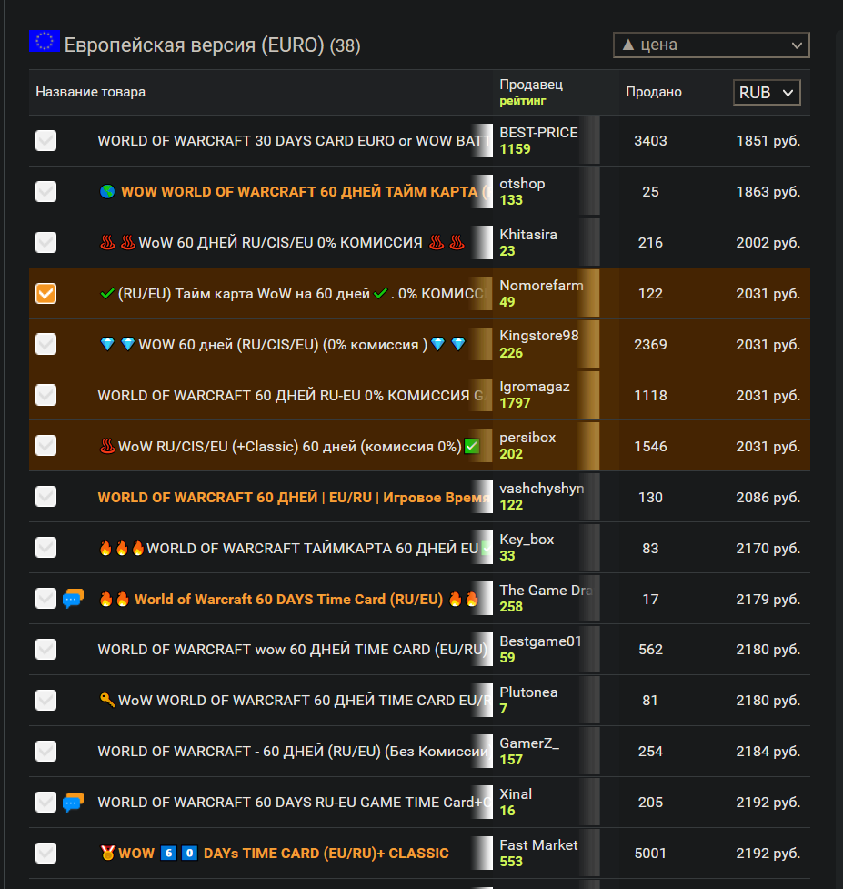The width and height of the screenshot is (843, 889).
Task: Tick the checkbox for the BEST-PRICE listing
Action: 45,141
